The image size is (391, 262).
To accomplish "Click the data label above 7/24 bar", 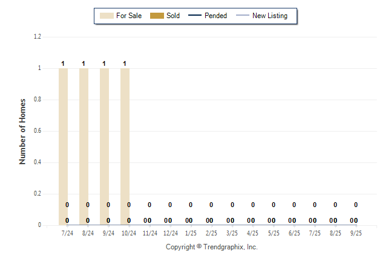I will 63,63.
